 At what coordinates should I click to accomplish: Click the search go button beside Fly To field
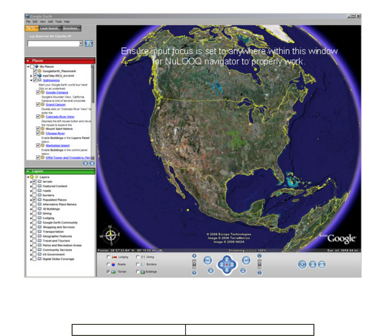[x=89, y=44]
